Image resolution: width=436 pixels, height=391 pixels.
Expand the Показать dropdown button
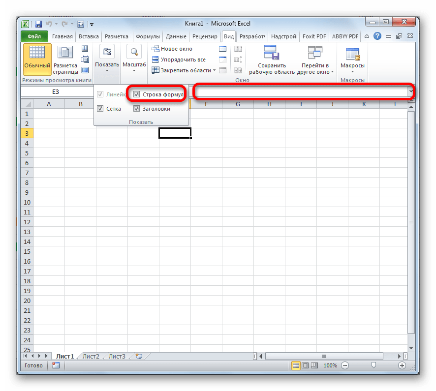107,59
